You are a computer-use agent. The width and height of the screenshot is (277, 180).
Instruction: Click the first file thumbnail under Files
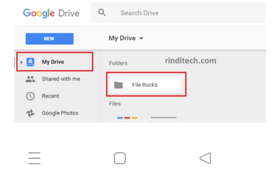coord(127,119)
